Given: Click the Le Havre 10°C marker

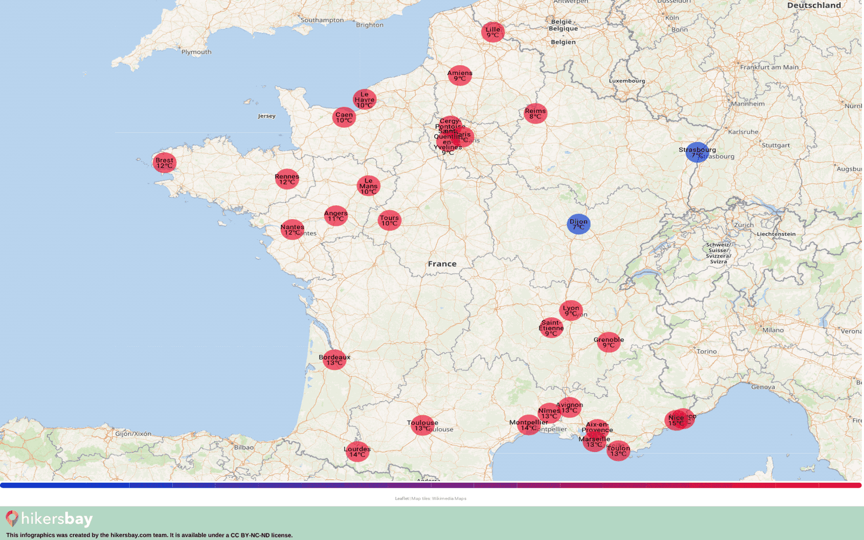Looking at the screenshot, I should (x=364, y=99).
